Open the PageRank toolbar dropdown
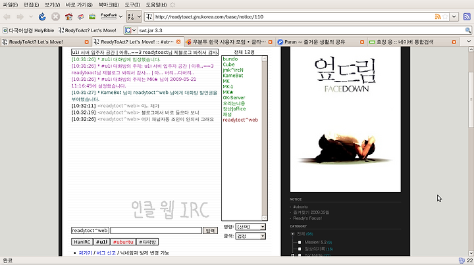Image resolution: width=474 pixels, height=265 pixels. (x=120, y=16)
